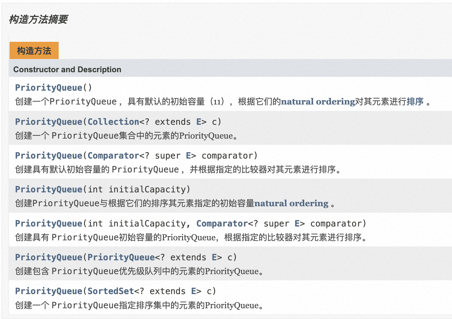Image resolution: width=452 pixels, height=319 pixels.
Task: Open PriorityQueue link in the Comparator-only constructor
Action: (x=49, y=156)
